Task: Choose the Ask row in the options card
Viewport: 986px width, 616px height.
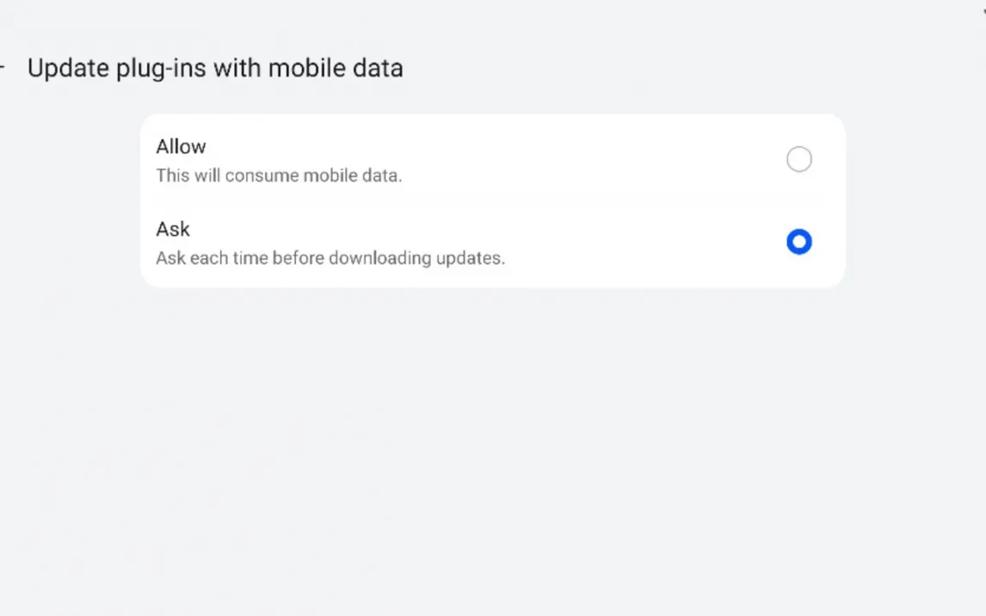Action: (492, 243)
